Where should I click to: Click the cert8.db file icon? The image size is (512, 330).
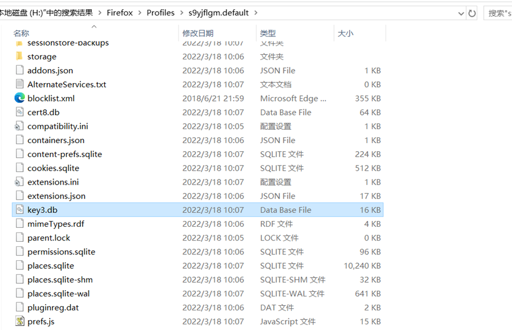point(20,112)
